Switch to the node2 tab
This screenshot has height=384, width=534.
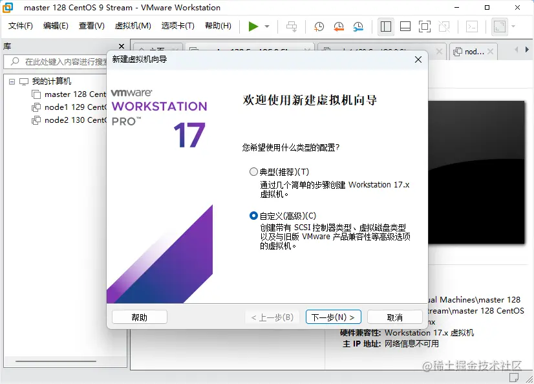pos(474,50)
